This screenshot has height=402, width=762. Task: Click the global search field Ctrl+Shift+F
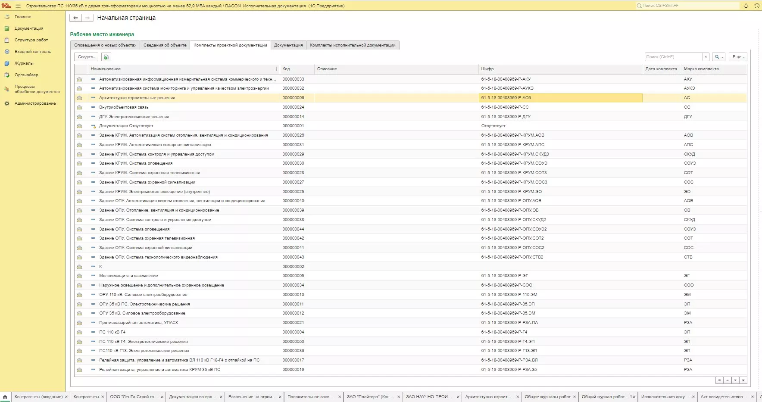pos(687,6)
